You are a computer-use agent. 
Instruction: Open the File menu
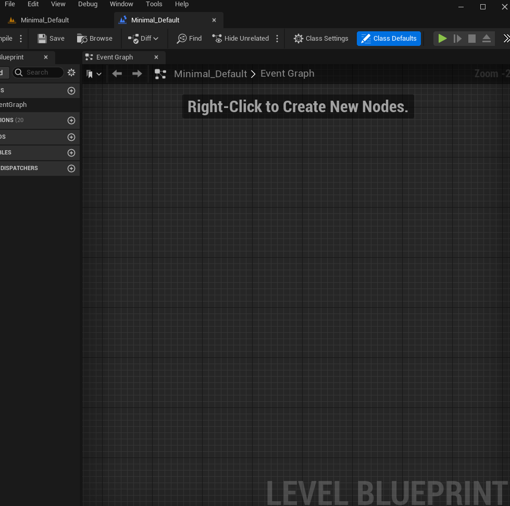(10, 4)
